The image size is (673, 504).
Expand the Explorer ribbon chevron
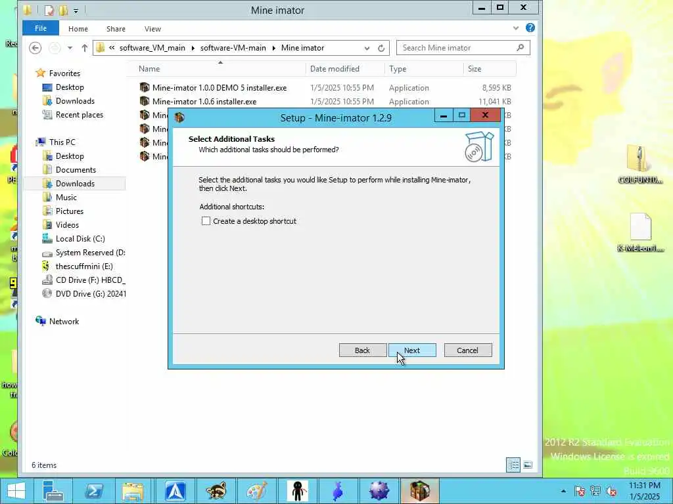516,28
